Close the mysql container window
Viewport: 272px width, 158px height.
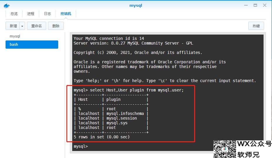(x=264, y=5)
